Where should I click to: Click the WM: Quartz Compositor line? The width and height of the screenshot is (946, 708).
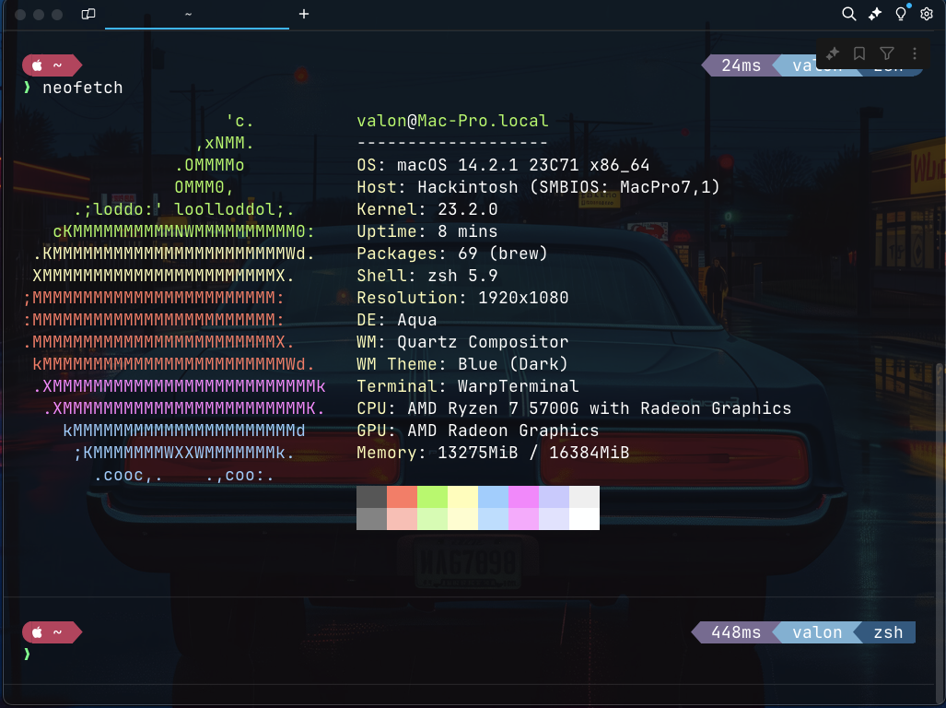point(462,342)
